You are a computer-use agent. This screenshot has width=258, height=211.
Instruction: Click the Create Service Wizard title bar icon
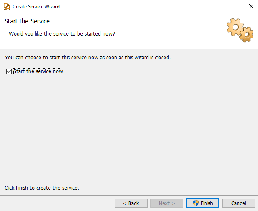click(x=7, y=6)
